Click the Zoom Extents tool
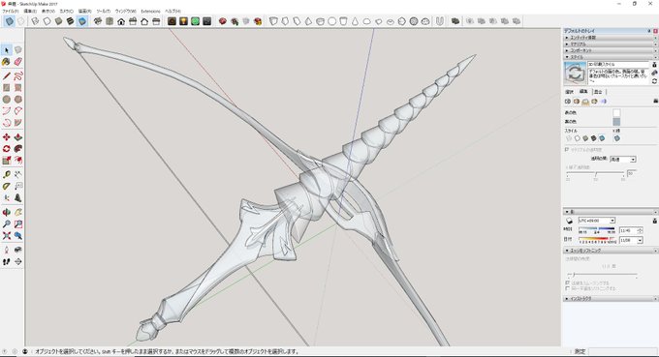Viewport: 659px width, 357px height. [7, 236]
